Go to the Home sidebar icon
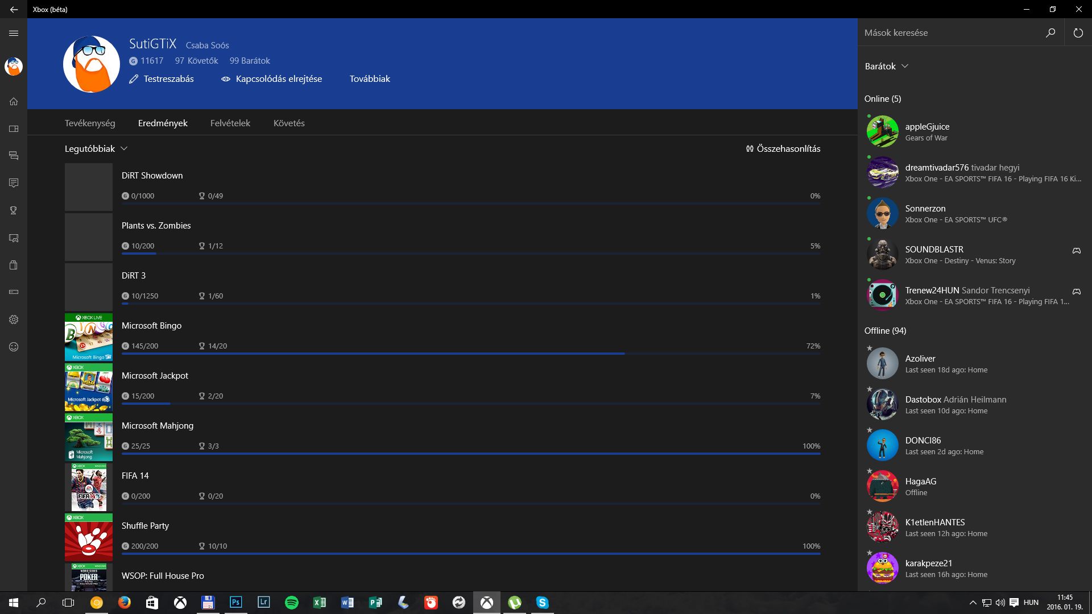1092x614 pixels. click(14, 102)
